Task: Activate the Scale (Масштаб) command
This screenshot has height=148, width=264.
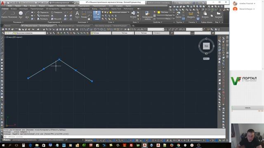Action: [x=56, y=19]
